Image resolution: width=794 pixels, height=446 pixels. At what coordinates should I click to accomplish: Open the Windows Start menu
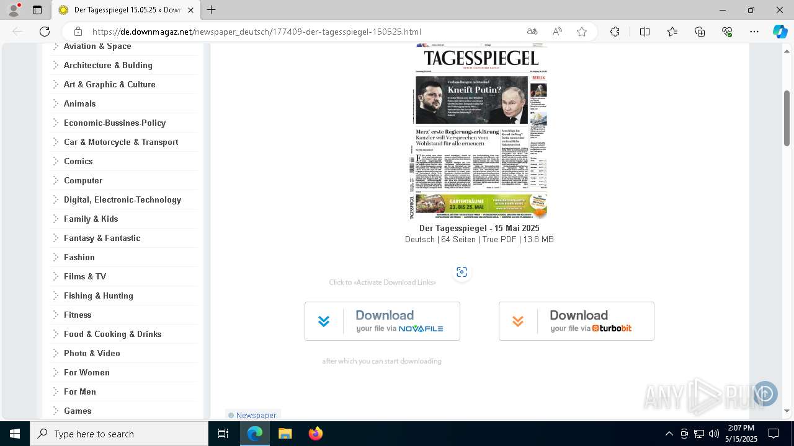[x=15, y=434]
